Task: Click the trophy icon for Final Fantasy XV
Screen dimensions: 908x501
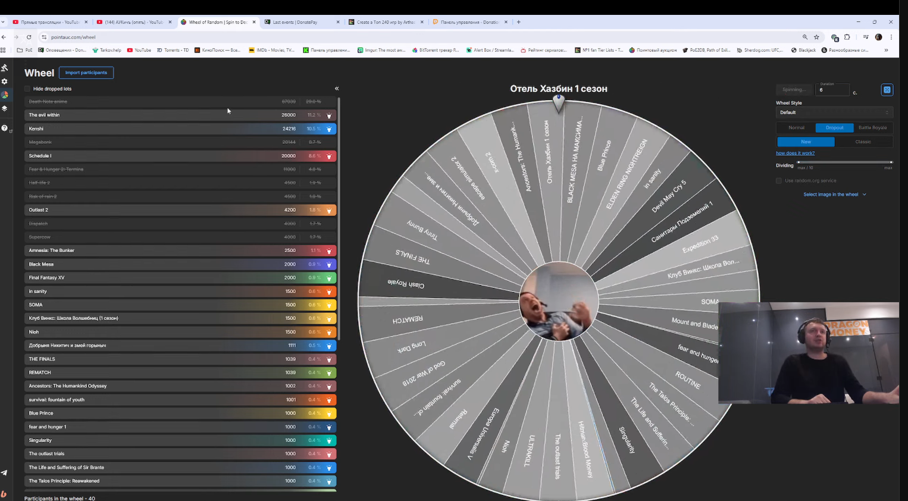Action: tap(329, 278)
